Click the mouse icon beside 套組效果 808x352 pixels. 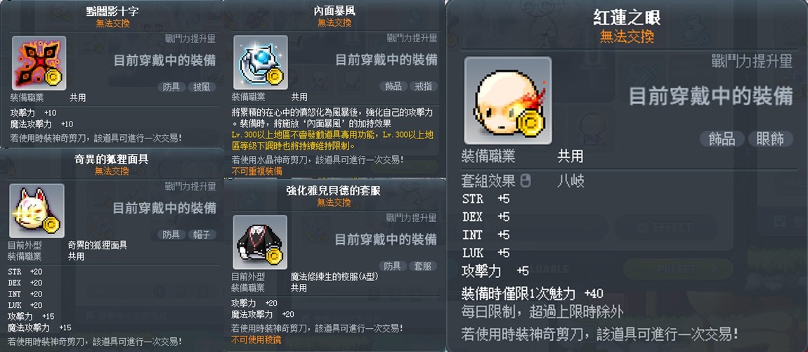[x=525, y=181]
